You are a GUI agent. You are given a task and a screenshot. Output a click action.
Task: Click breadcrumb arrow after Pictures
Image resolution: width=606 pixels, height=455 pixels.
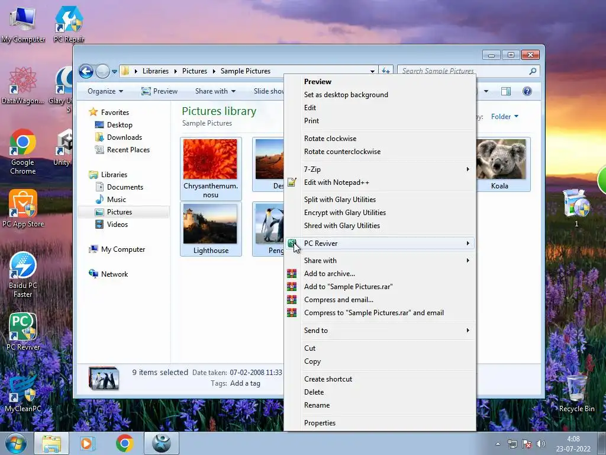(214, 71)
